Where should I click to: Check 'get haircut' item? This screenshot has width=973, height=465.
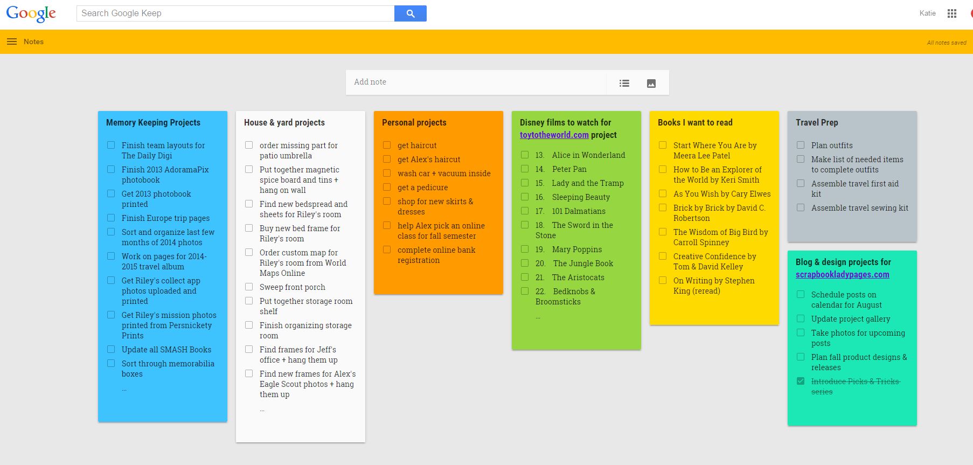click(387, 145)
